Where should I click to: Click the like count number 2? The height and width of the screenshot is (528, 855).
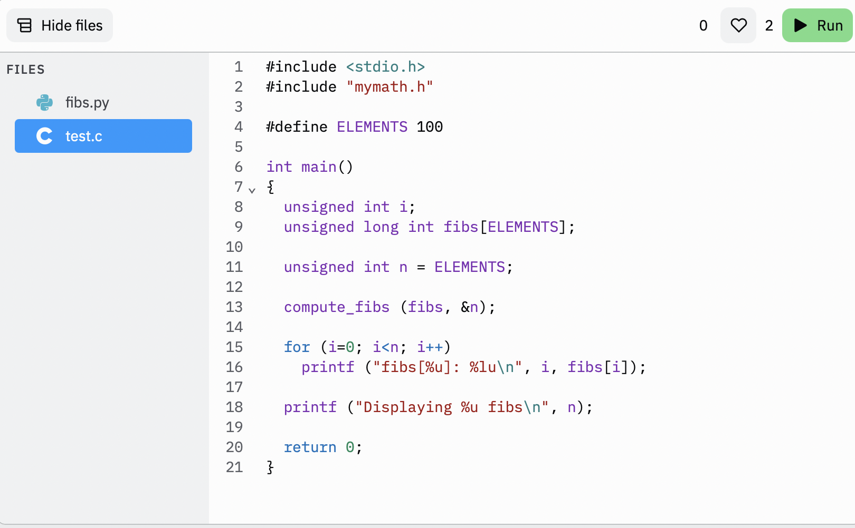click(769, 25)
